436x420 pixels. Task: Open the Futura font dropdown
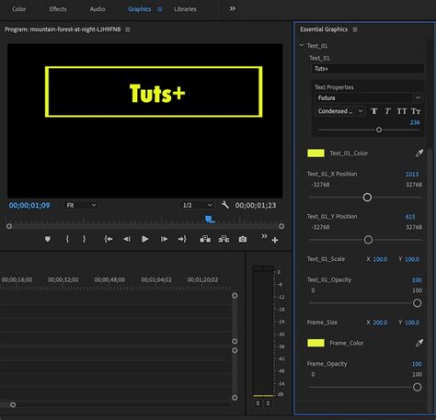pyautogui.click(x=369, y=97)
